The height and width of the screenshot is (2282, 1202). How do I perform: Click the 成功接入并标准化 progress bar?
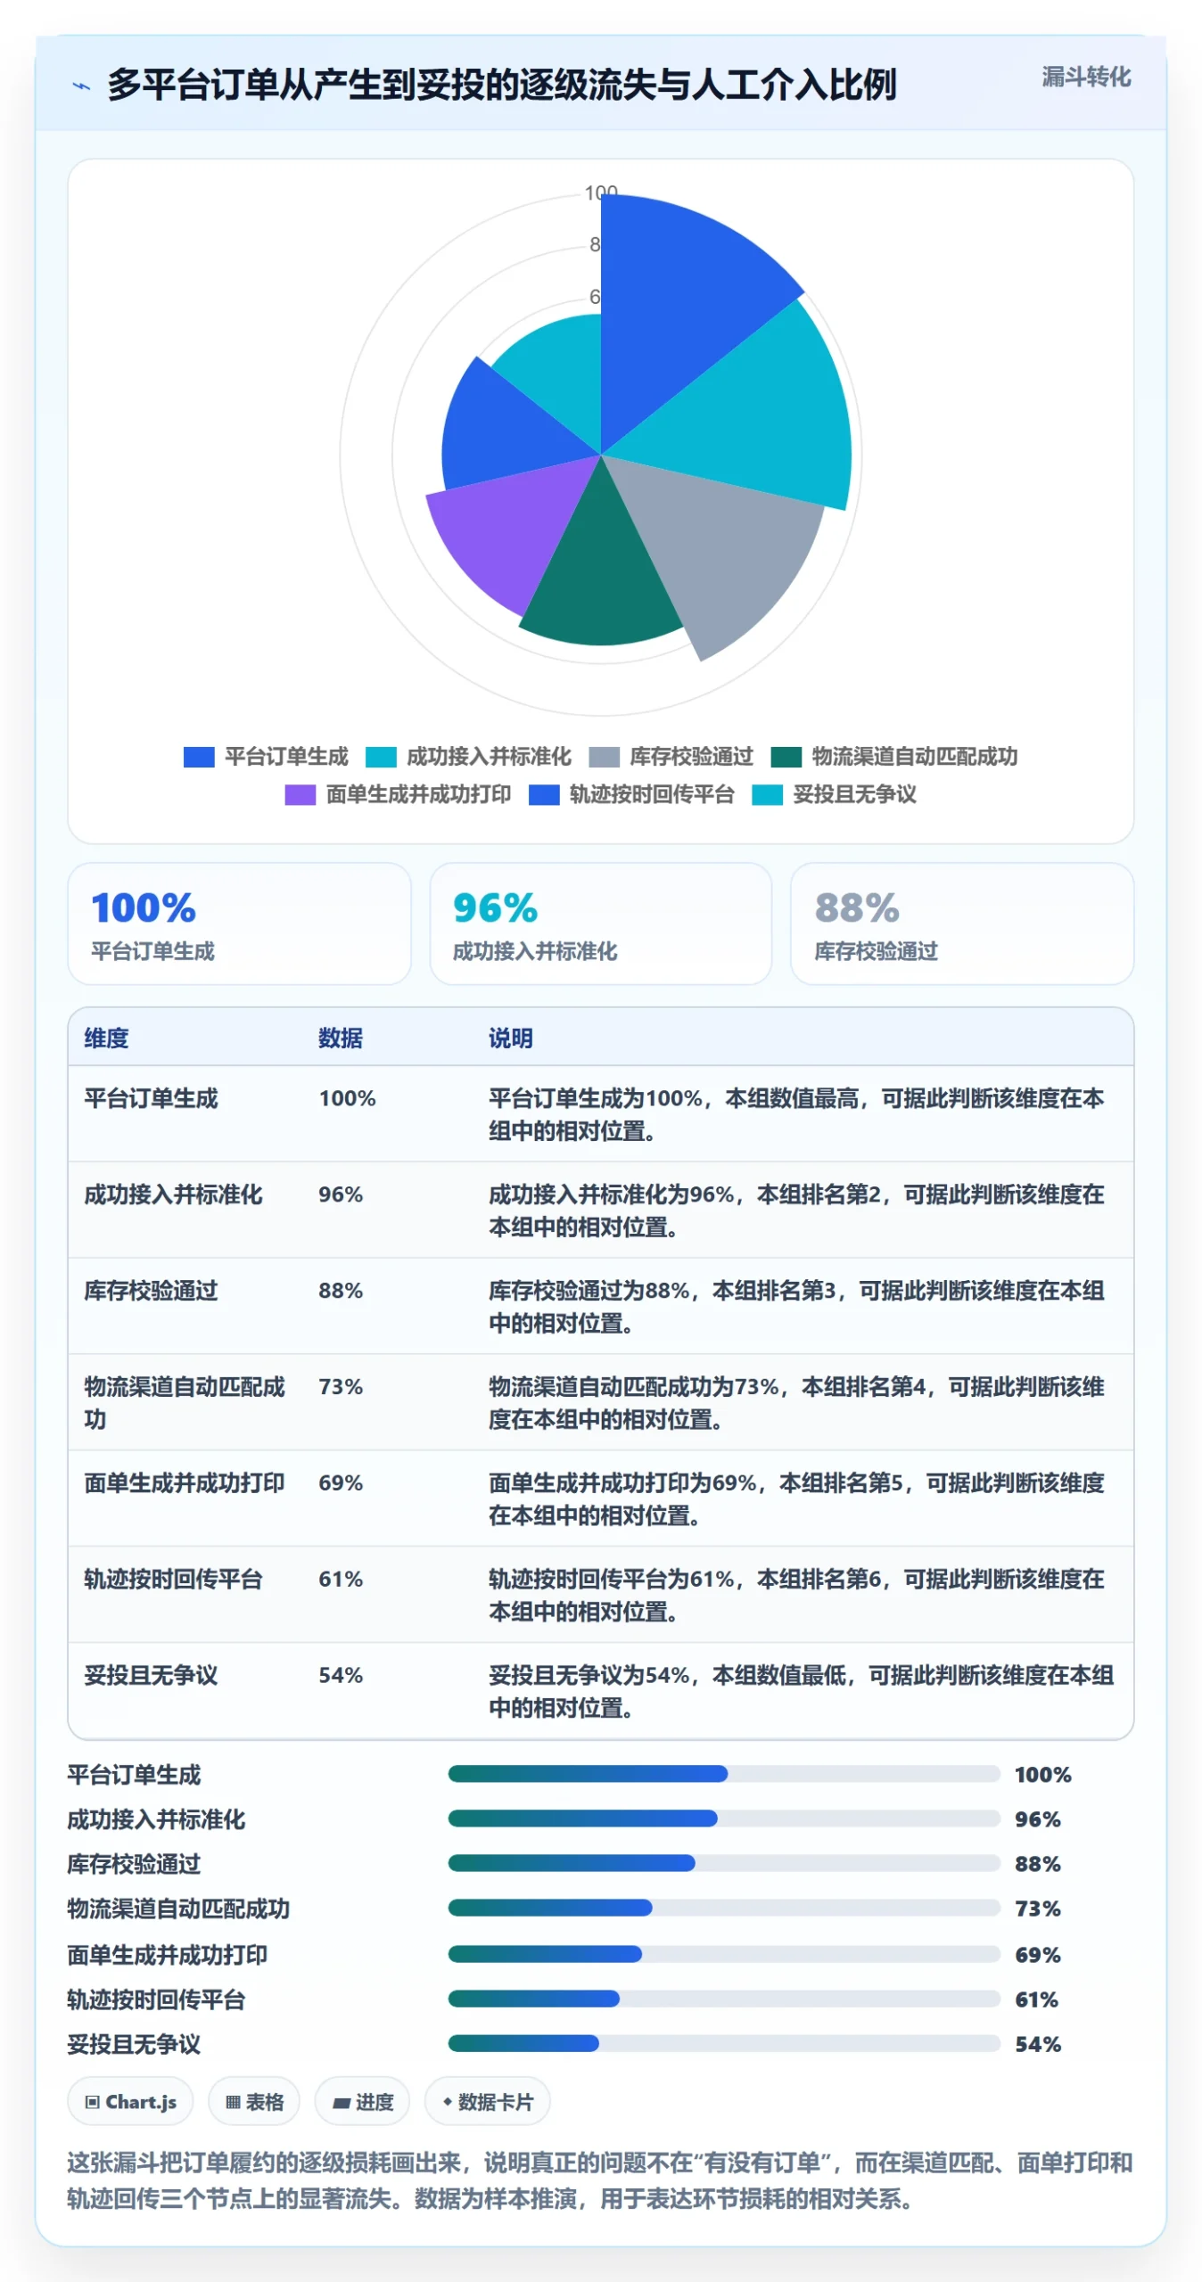[723, 1818]
